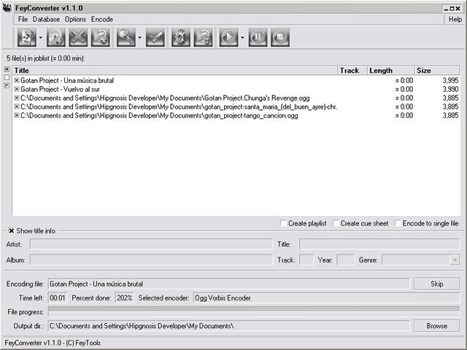This screenshot has height=350, width=467.
Task: Open the dropdown arrow beside add files icon
Action: pos(41,37)
